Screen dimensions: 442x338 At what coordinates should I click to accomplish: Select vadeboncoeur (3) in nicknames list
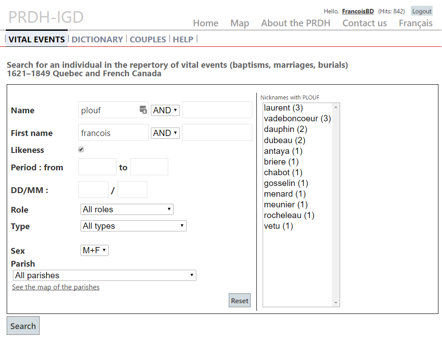coord(297,118)
